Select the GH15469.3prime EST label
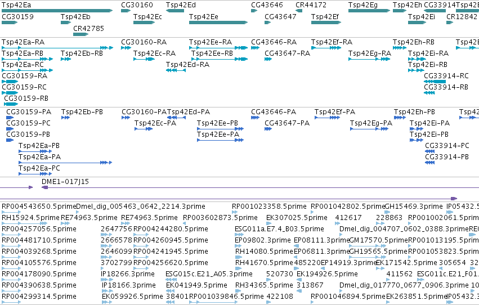This screenshot has width=479, height=305. pyautogui.click(x=414, y=207)
